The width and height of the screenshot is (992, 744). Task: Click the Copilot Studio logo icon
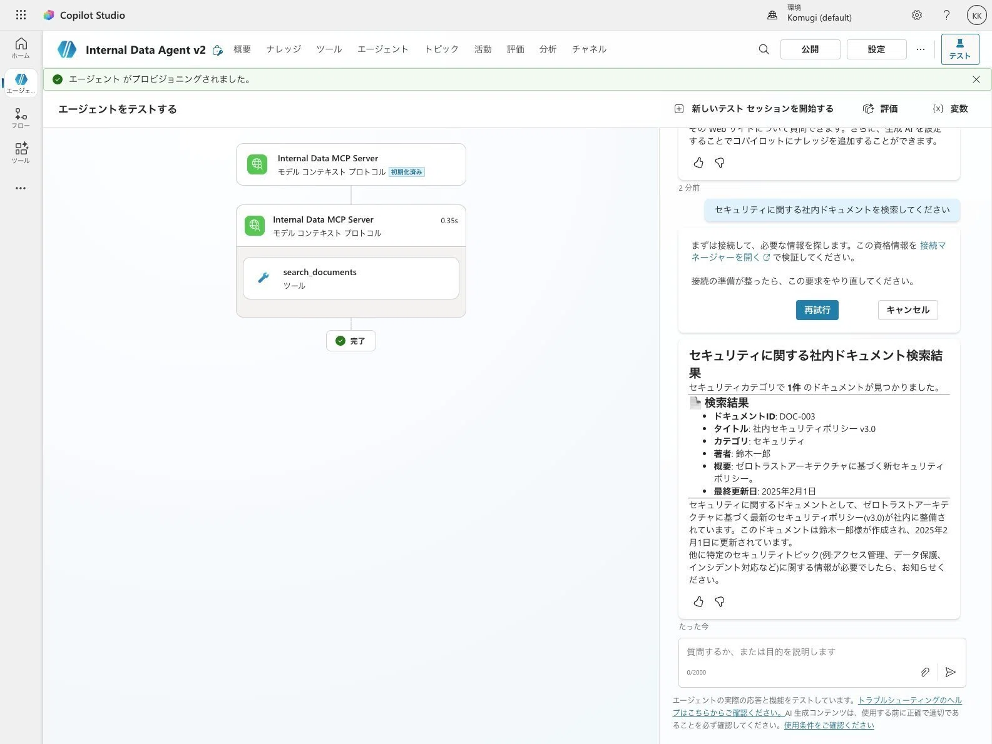[48, 15]
